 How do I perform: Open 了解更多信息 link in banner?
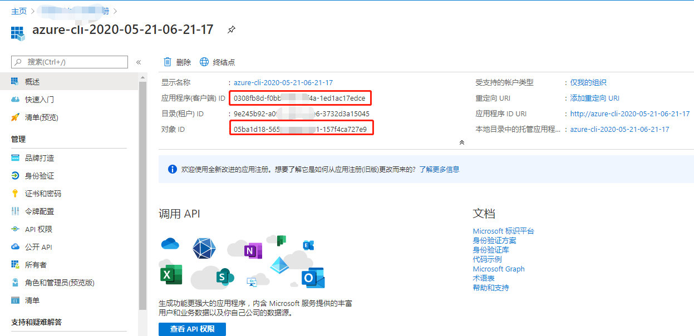(439, 169)
